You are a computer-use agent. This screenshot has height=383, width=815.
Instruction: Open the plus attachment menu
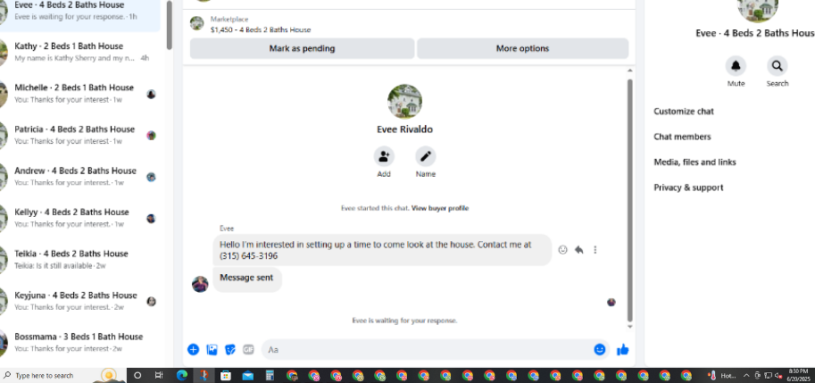pos(193,350)
